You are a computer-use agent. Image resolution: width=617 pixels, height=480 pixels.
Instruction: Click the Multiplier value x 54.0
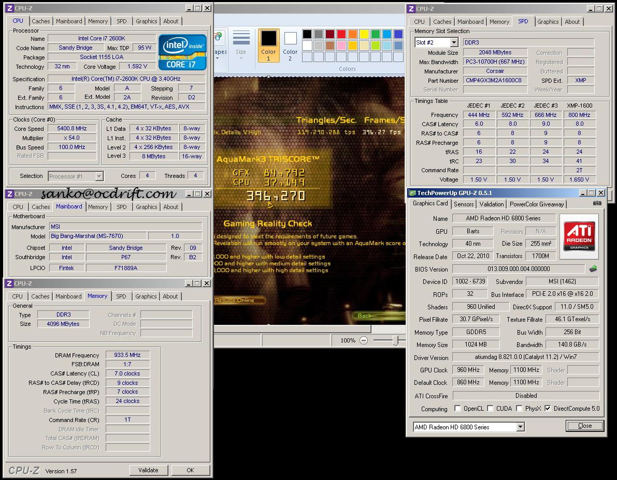pyautogui.click(x=72, y=138)
